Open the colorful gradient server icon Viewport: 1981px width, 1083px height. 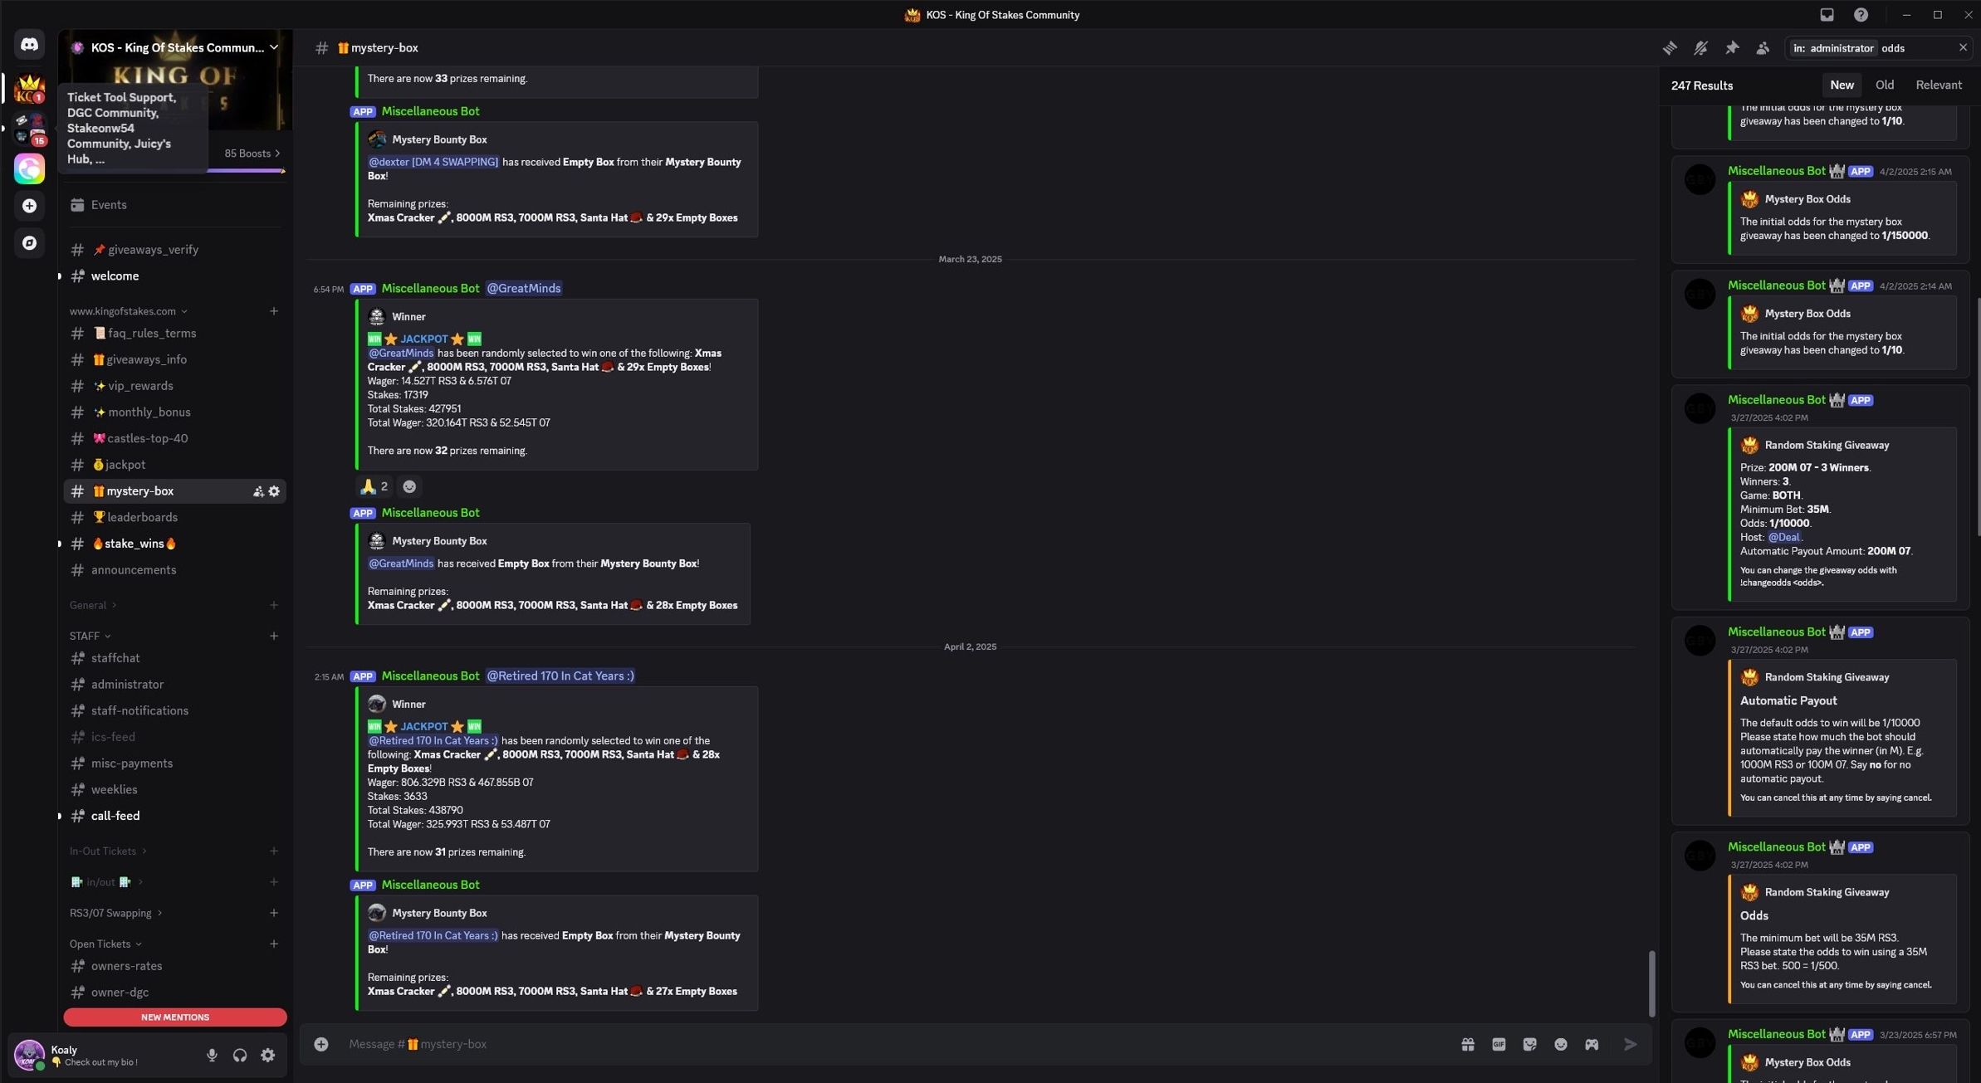[29, 168]
